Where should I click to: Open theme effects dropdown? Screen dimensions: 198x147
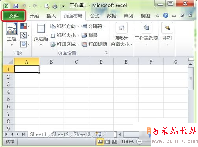pyautogui.click(x=25, y=44)
